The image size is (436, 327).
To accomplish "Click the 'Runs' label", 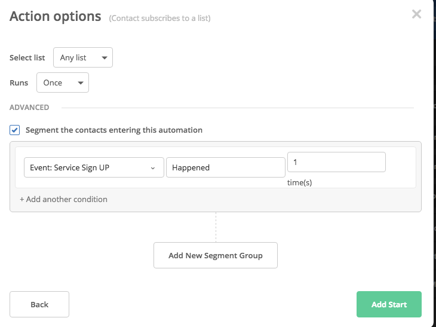I will tap(19, 82).
